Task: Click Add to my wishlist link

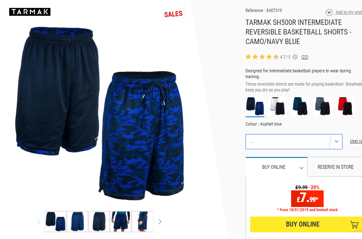Action: tap(349, 12)
